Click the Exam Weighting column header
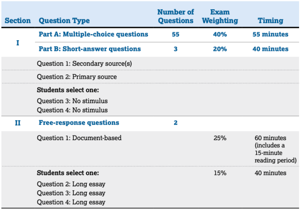 (220, 16)
